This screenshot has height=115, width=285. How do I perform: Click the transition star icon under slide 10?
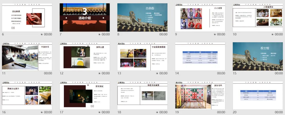(272, 34)
